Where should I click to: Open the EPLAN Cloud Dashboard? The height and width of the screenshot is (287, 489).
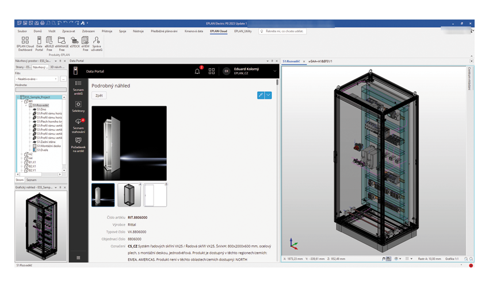[25, 44]
